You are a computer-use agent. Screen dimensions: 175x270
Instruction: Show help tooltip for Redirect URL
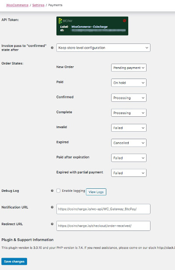[x=52, y=224]
